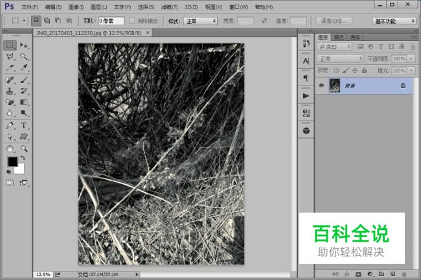The width and height of the screenshot is (421, 280).
Task: Select the Eraser tool
Action: (x=10, y=102)
